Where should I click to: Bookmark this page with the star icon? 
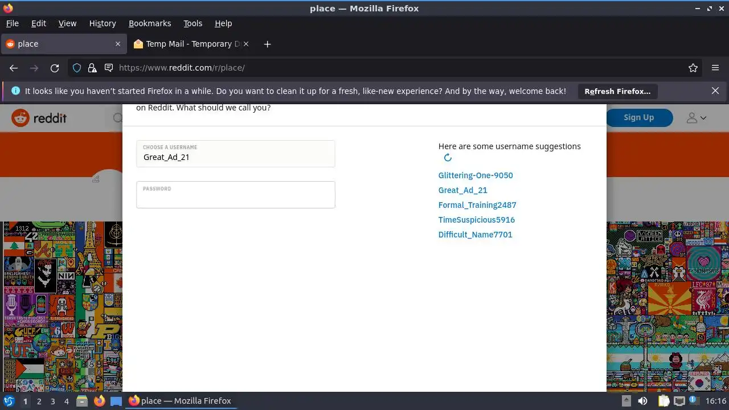(693, 68)
